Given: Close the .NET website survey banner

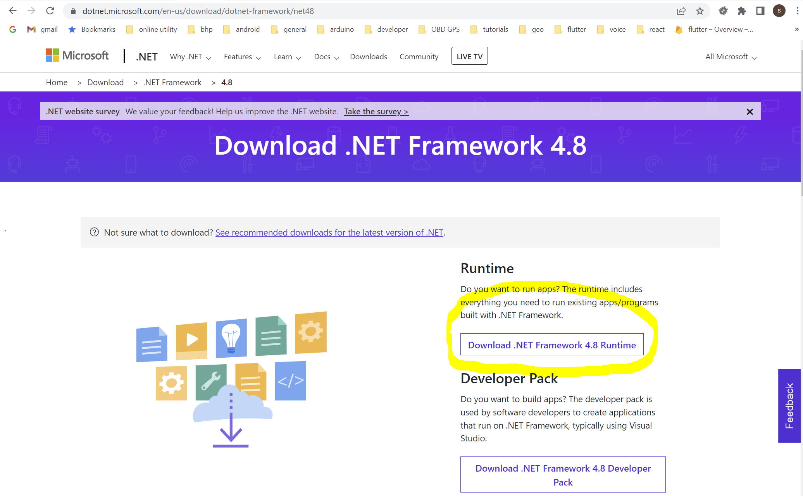Looking at the screenshot, I should pos(750,112).
